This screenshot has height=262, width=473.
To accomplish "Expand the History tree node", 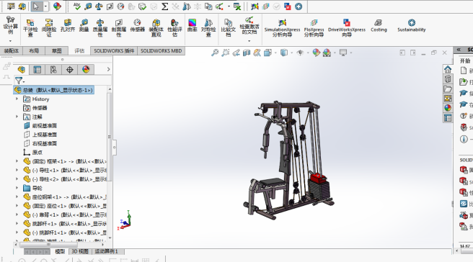I will [17, 99].
